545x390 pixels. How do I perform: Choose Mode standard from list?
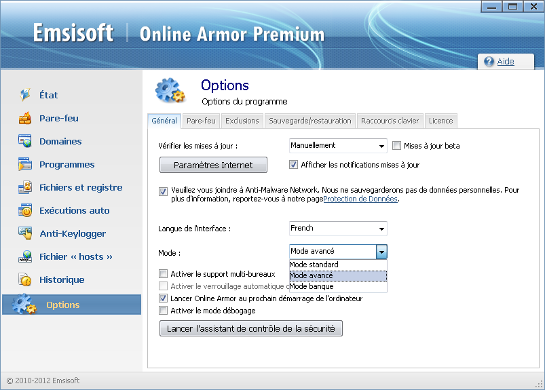tap(338, 265)
